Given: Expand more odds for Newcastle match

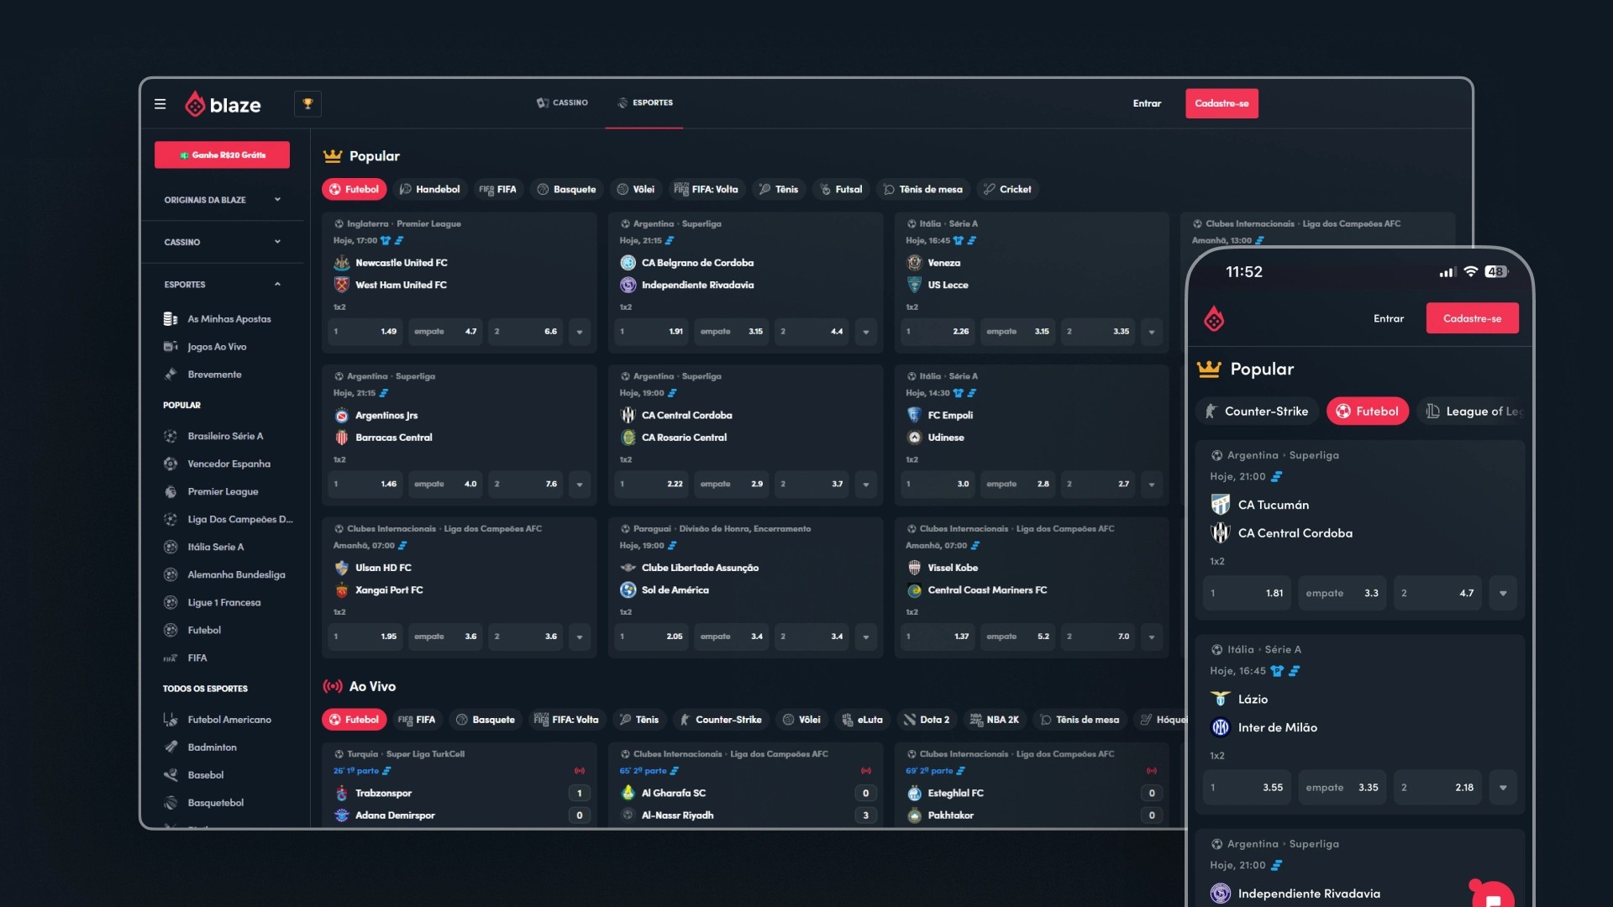Looking at the screenshot, I should pos(580,332).
